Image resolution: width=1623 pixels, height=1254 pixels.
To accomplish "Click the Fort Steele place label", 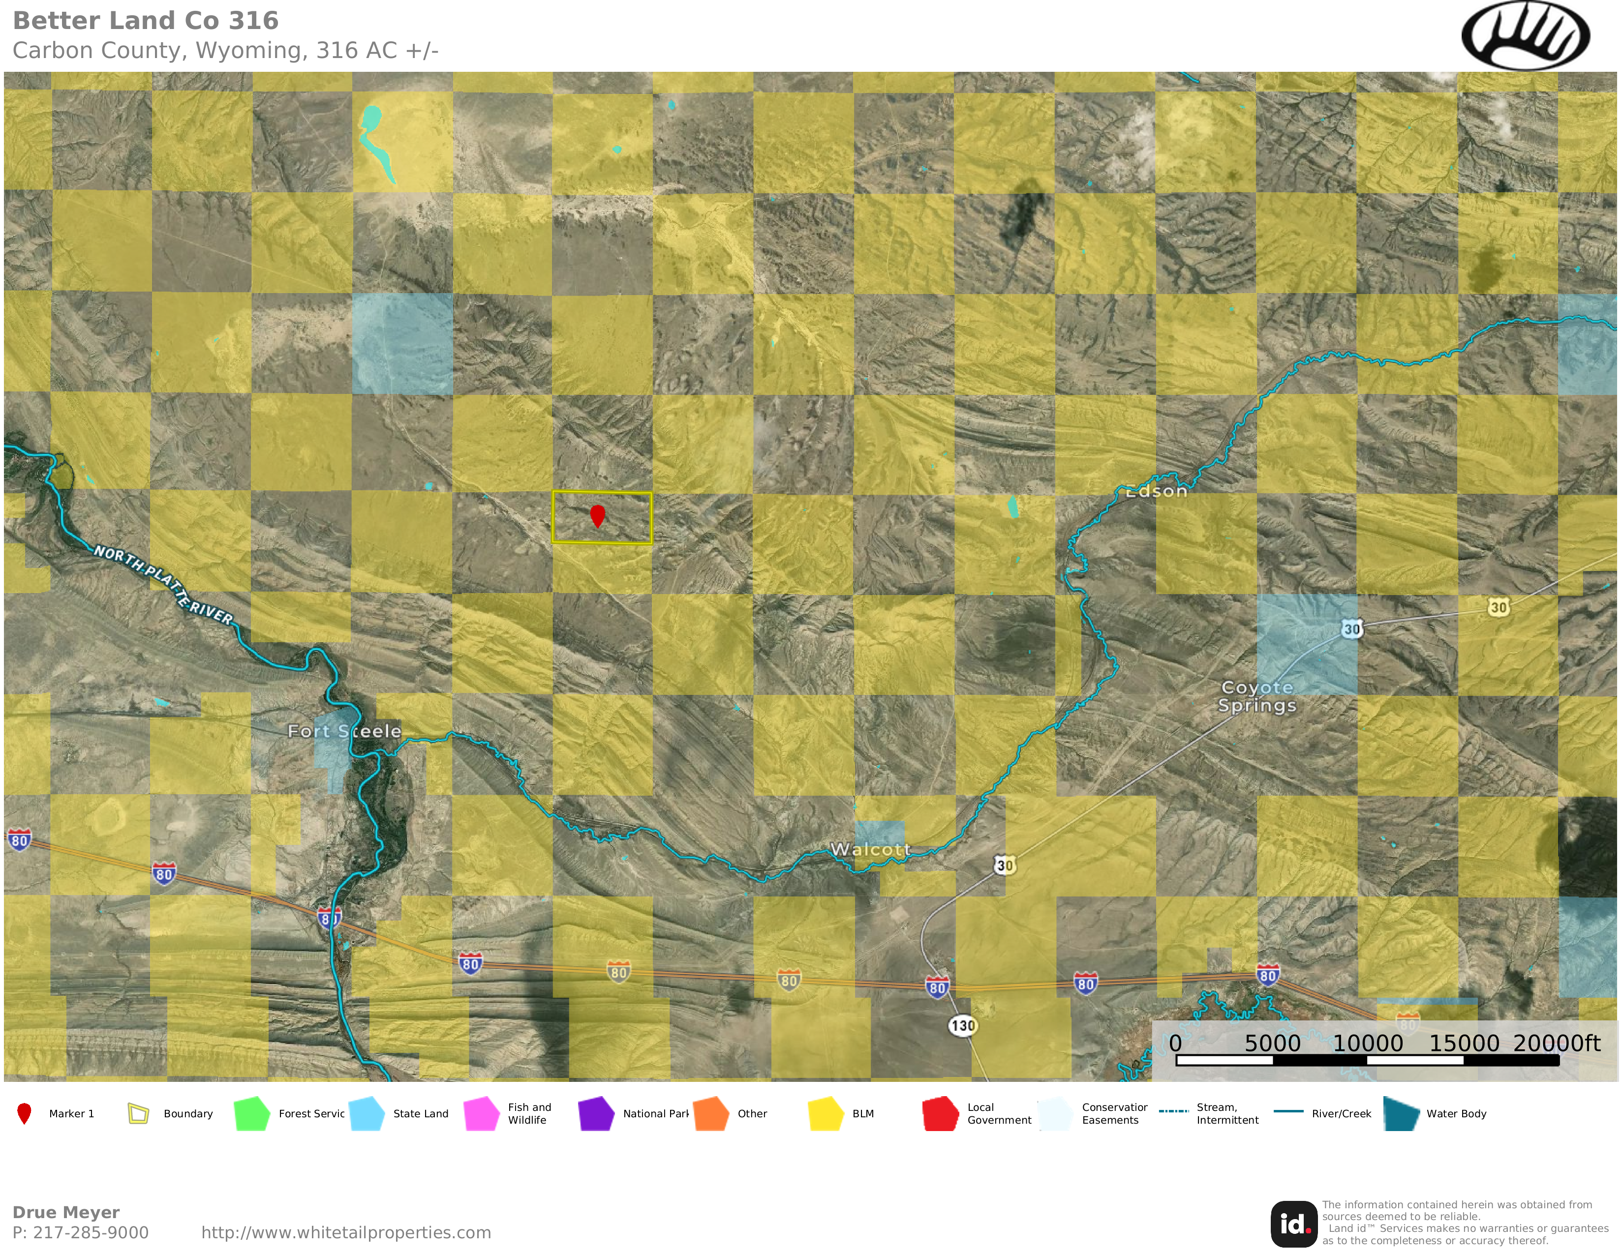I will [x=344, y=731].
